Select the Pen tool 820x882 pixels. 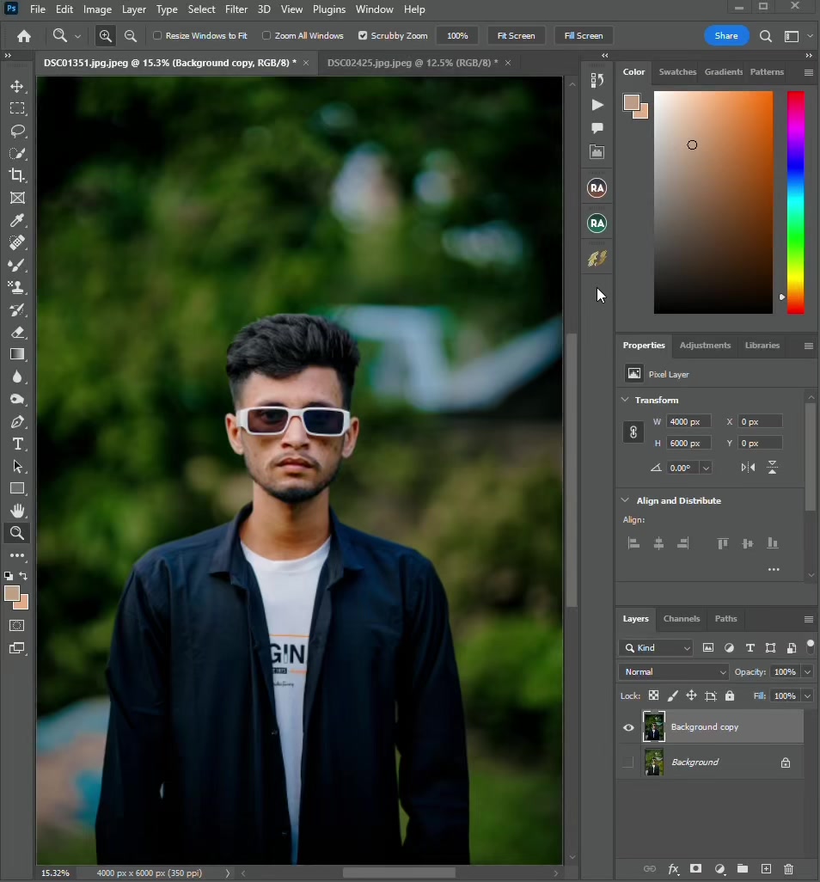pyautogui.click(x=17, y=422)
